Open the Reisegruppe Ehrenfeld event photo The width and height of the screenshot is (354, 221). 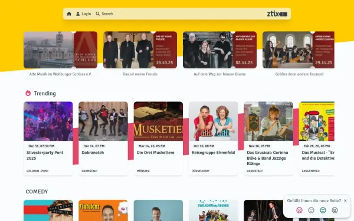point(214,121)
